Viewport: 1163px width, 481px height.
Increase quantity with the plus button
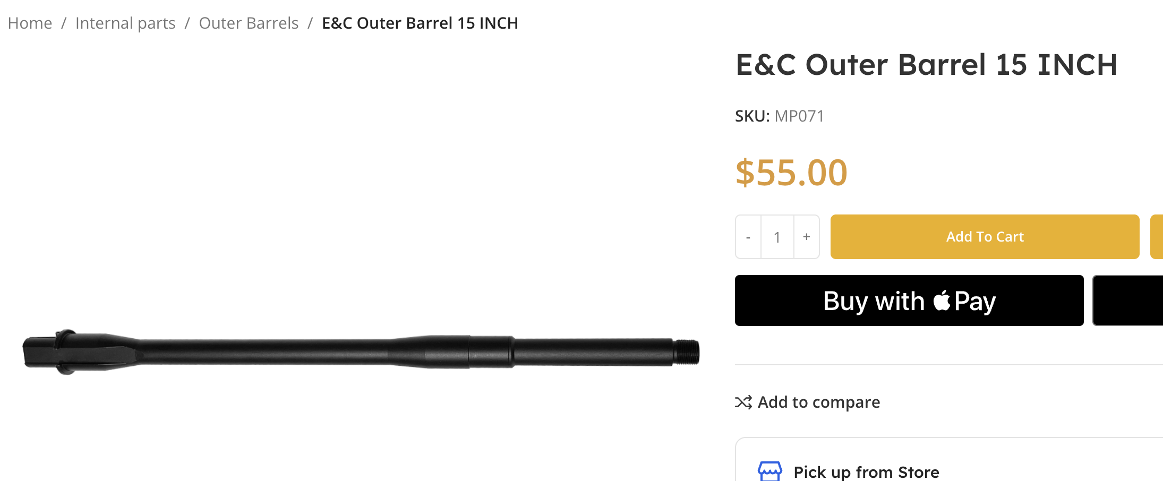807,237
